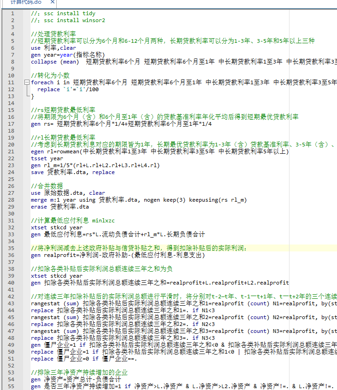Click the 'save 贷款利率.dta, replace' line

73,172
